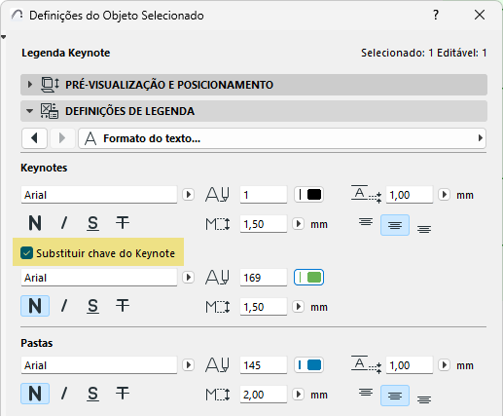
Task: Click Pastas line spacing icon
Action: (367, 364)
